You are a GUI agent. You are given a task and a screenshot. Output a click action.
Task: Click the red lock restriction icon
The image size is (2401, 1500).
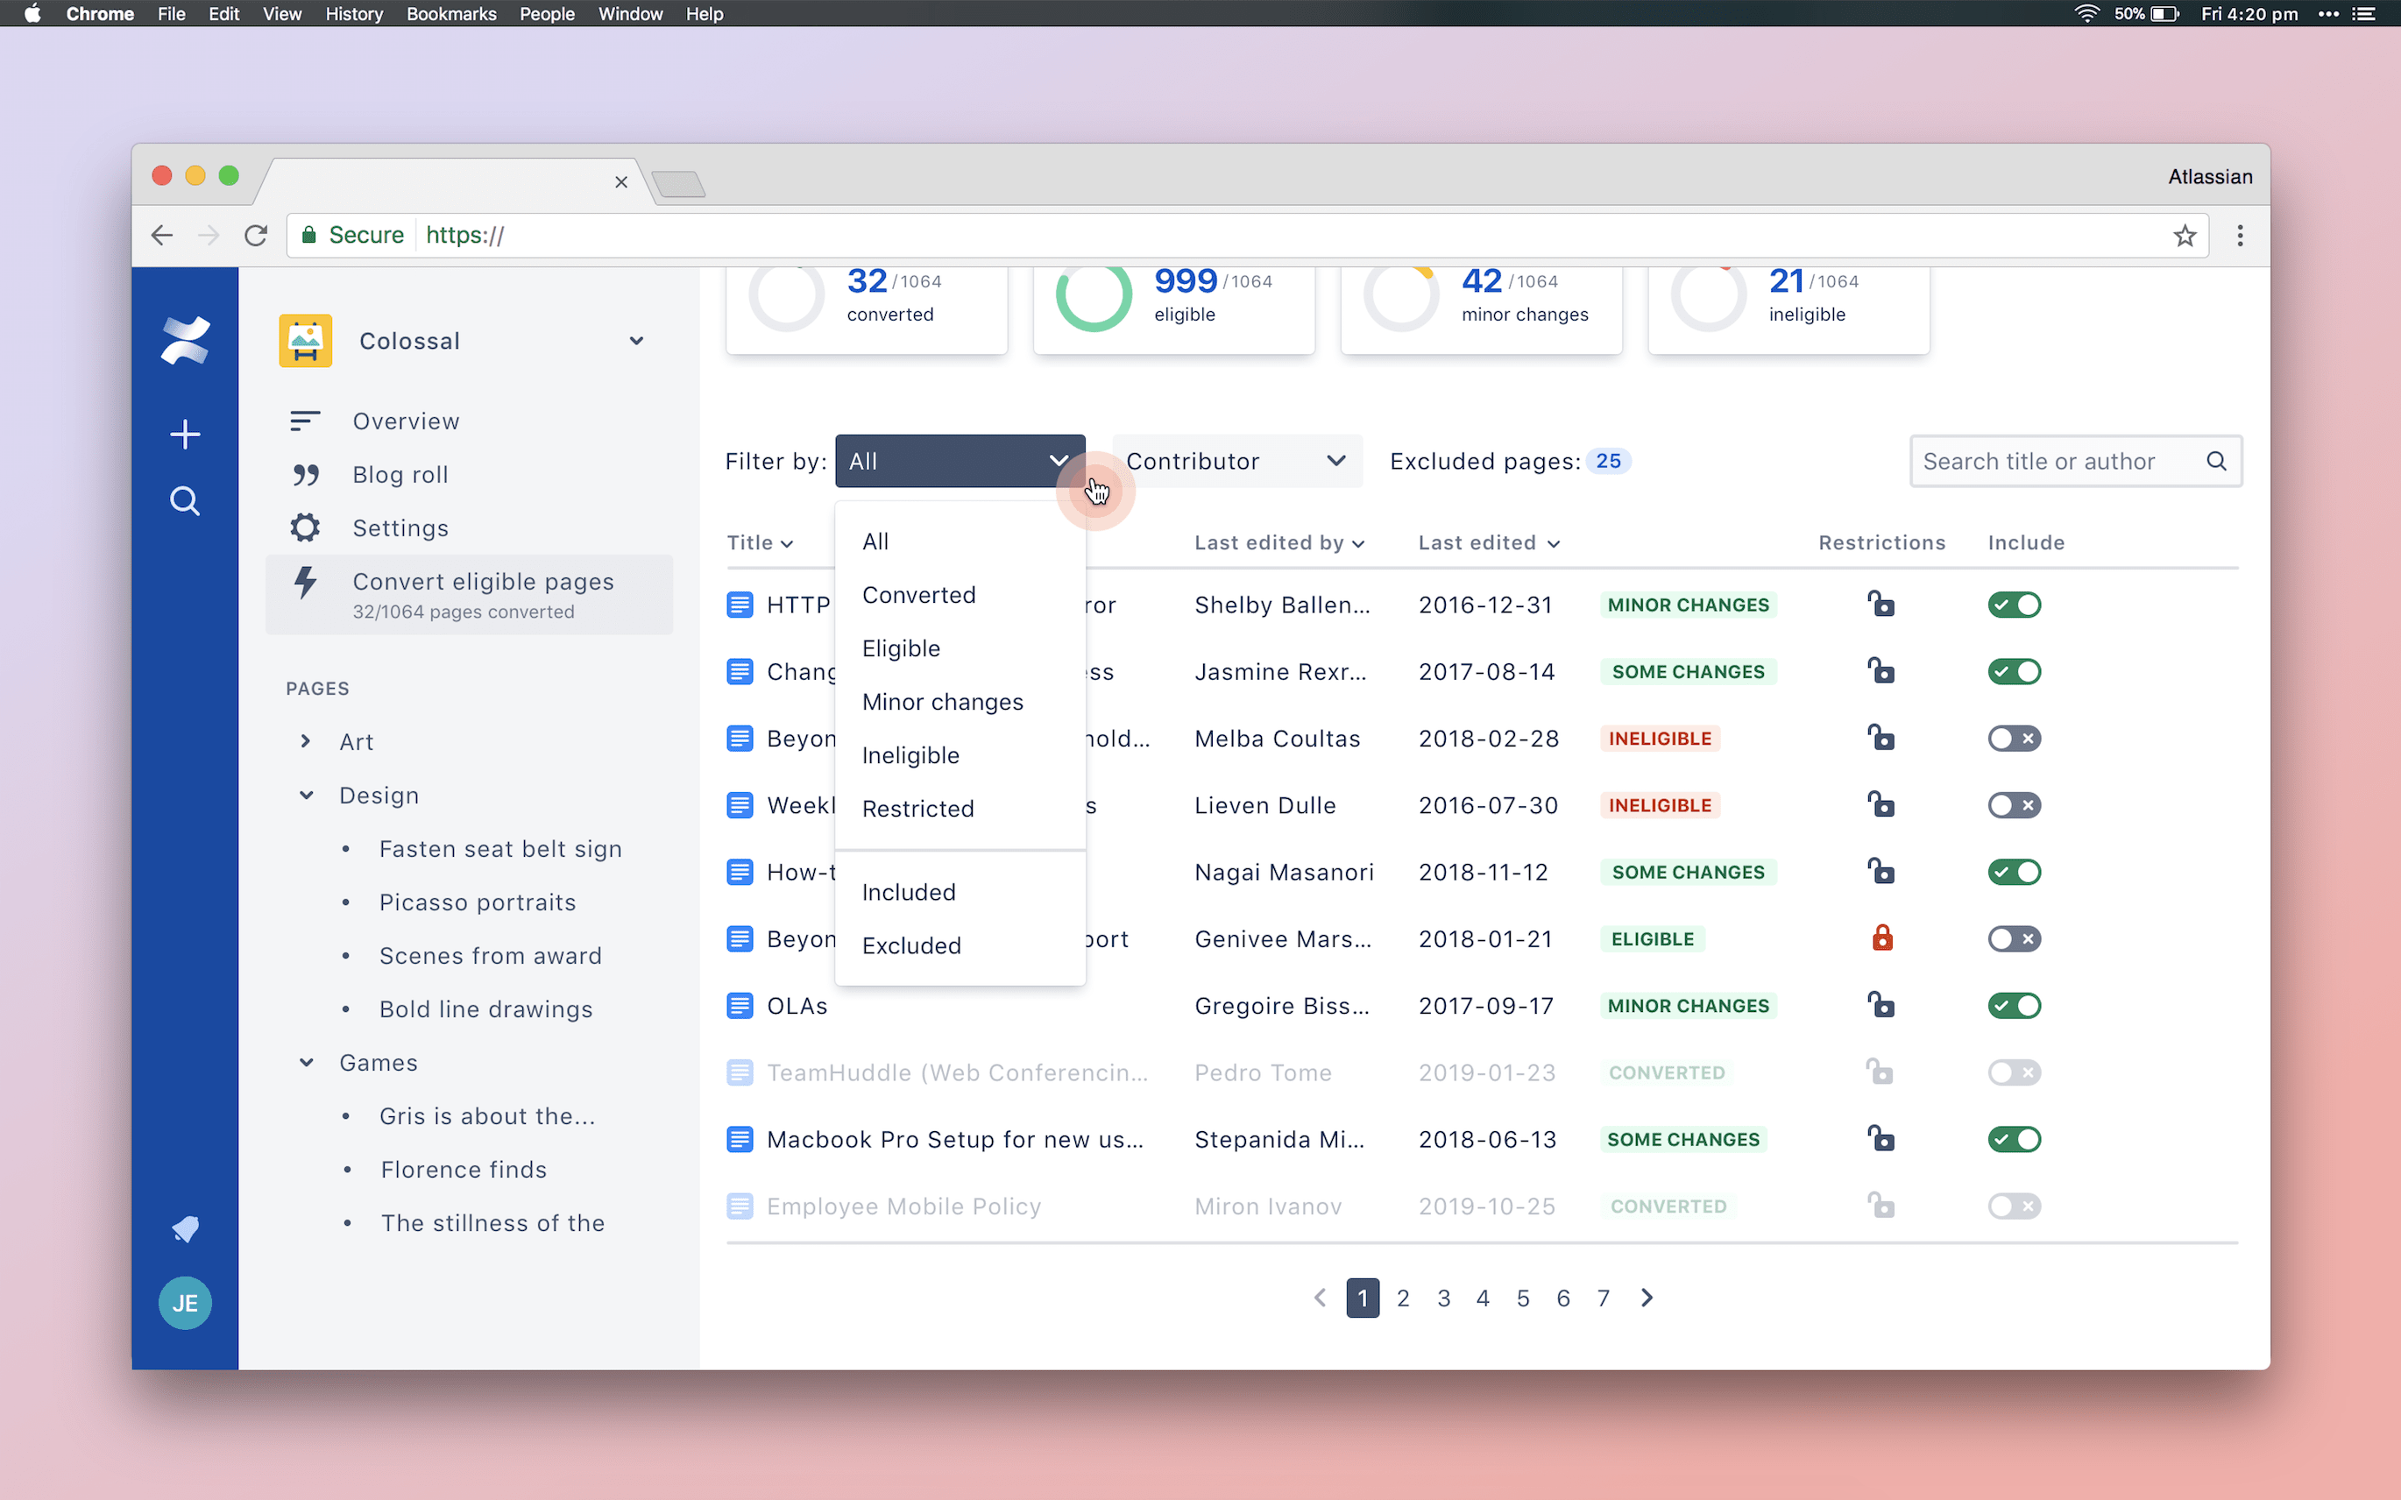[x=1881, y=938]
